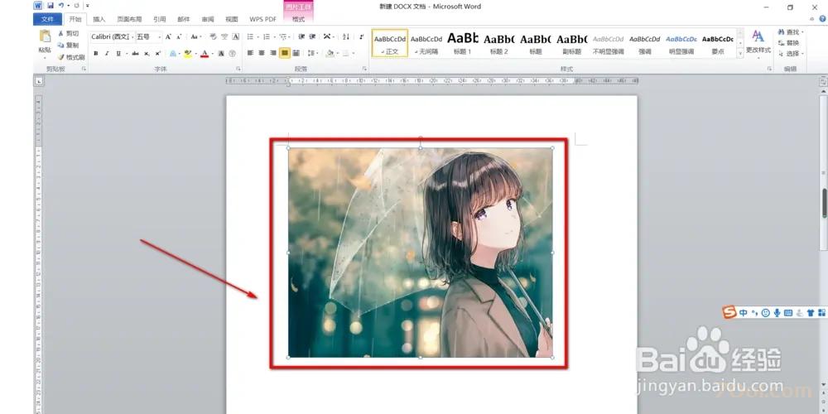The height and width of the screenshot is (414, 828).
Task: Click the Bullets list icon
Action: point(251,36)
